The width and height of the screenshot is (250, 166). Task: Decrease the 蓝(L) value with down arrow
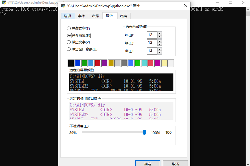coord(160,52)
